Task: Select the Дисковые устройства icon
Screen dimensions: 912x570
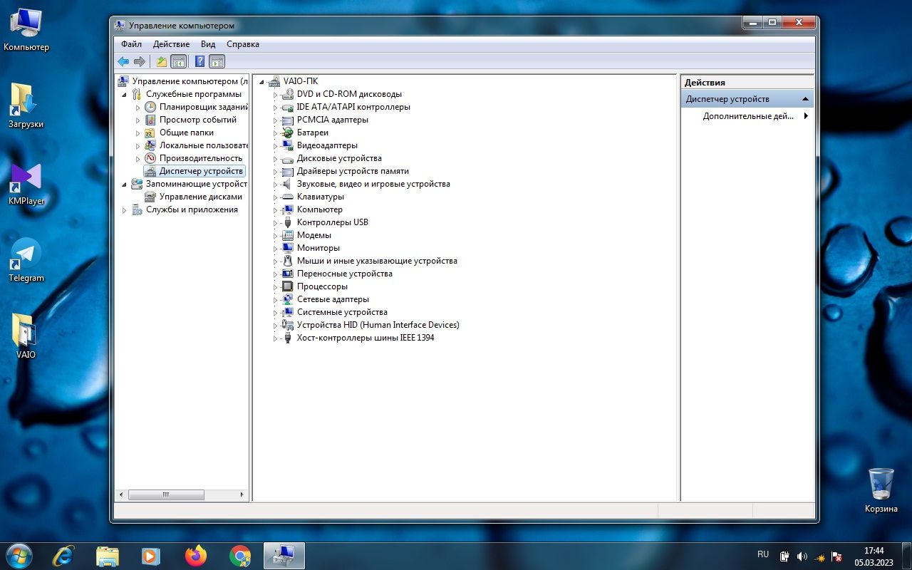Action: (288, 158)
